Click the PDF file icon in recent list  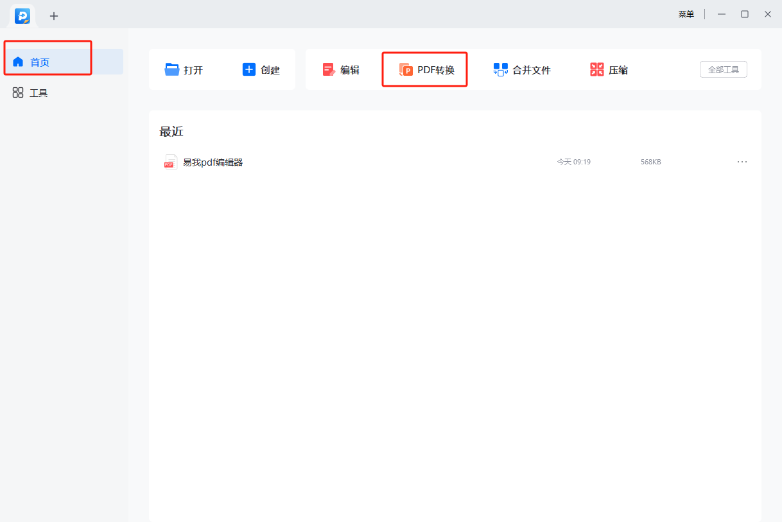(x=170, y=162)
